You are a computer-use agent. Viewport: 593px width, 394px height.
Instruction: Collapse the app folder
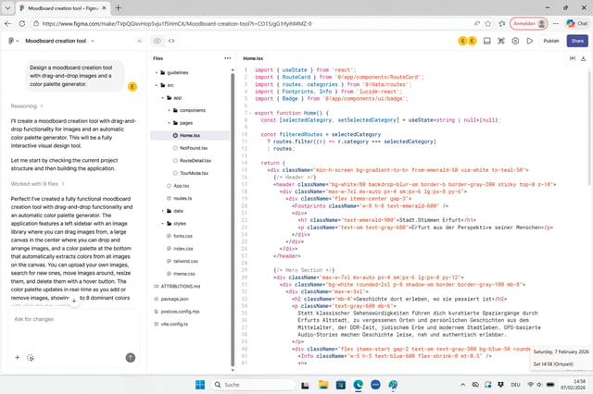point(163,98)
